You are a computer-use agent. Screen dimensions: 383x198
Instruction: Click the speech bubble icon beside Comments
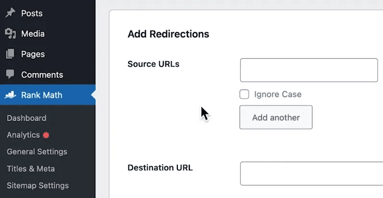click(x=10, y=74)
